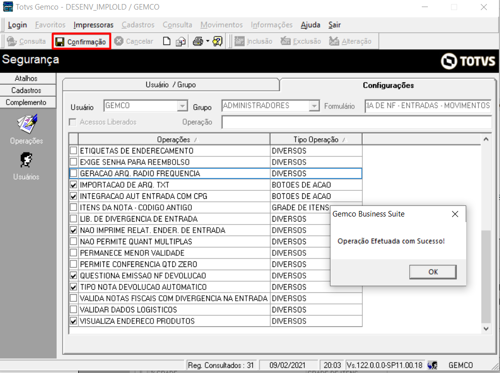
Task: Click scroll down arrow of operations list
Action: pyautogui.click(x=486, y=329)
